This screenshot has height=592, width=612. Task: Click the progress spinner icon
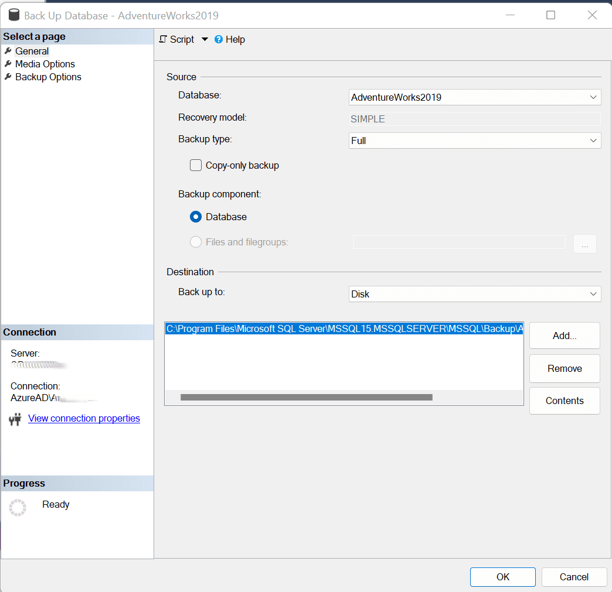click(x=18, y=508)
